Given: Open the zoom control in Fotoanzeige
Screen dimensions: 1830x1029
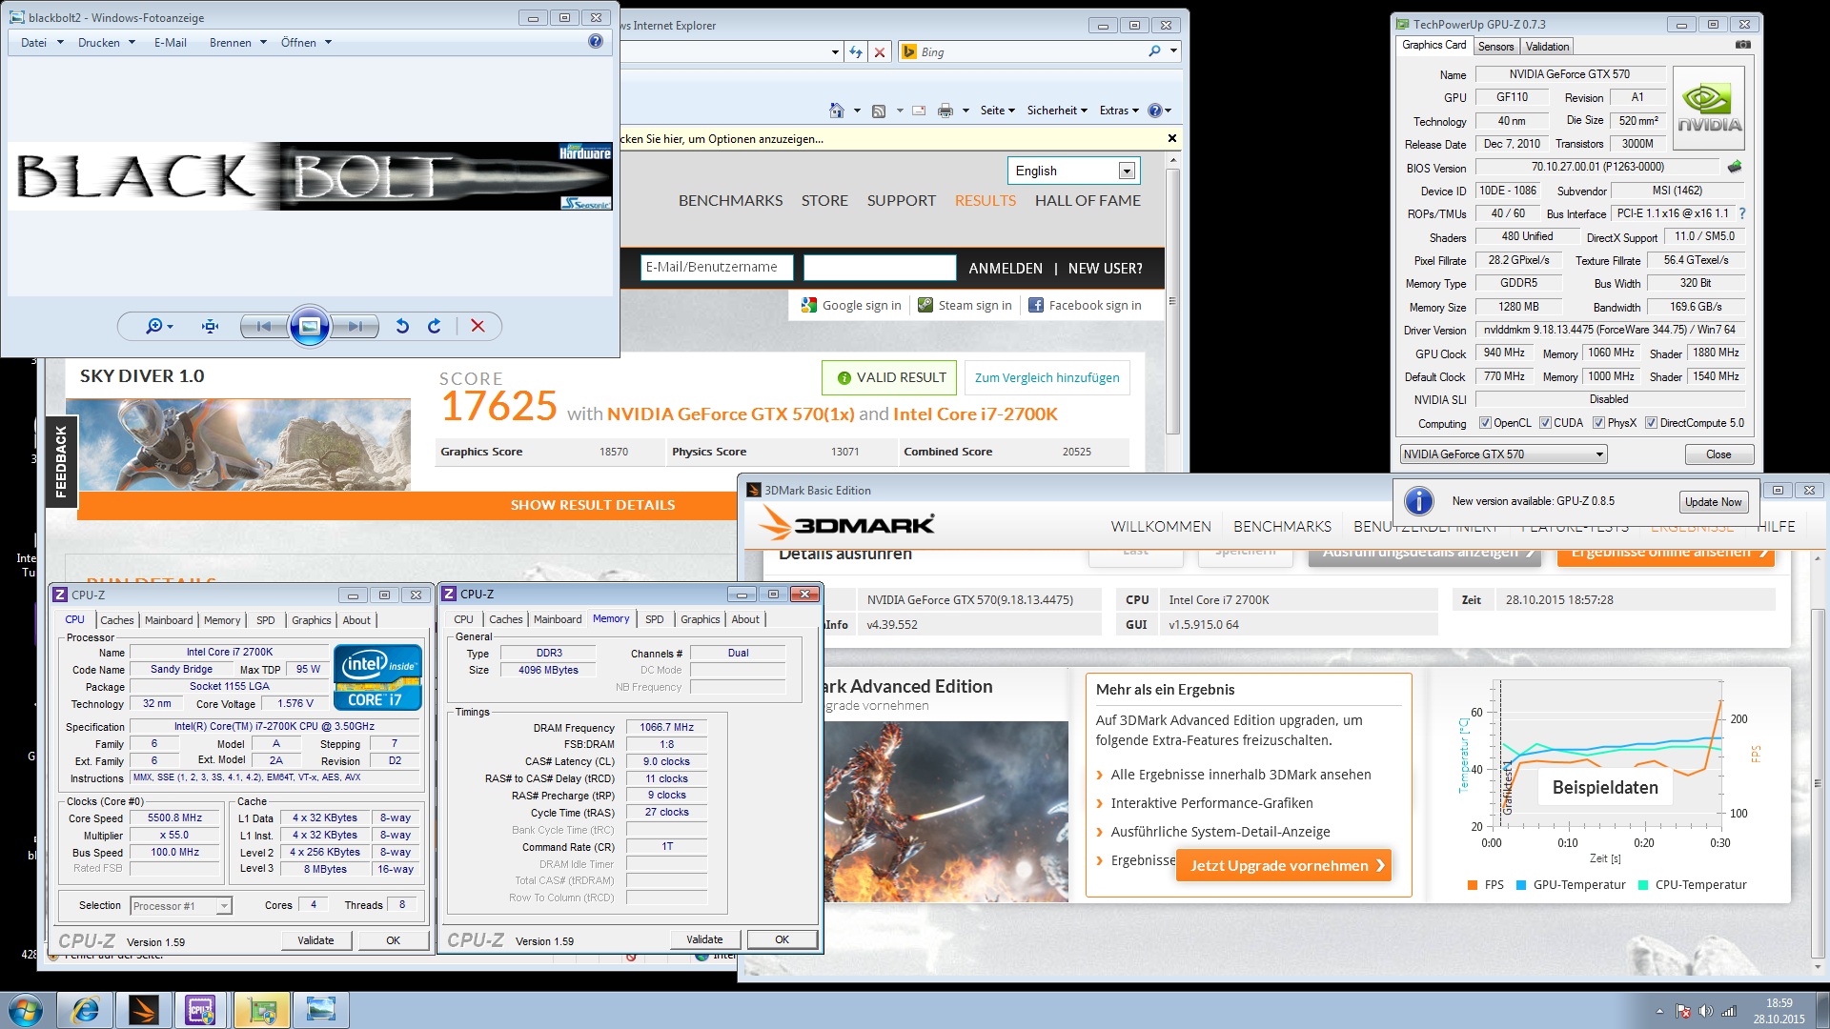Looking at the screenshot, I should (158, 327).
